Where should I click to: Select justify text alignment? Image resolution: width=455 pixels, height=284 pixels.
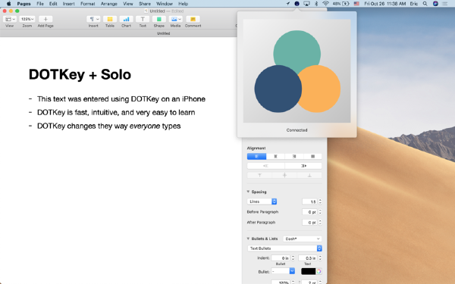[312, 157]
